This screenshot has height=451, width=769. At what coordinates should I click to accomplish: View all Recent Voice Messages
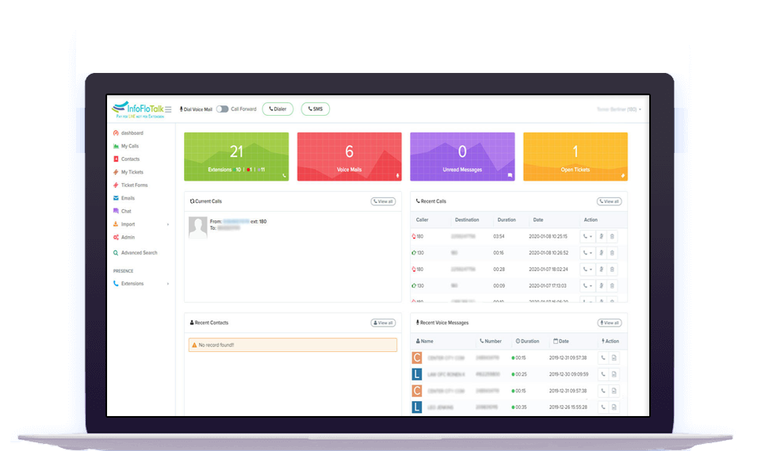[610, 323]
